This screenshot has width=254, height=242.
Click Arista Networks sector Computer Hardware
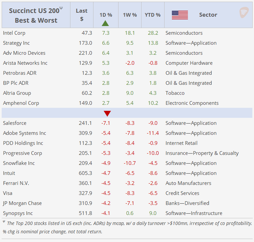pyautogui.click(x=189, y=63)
